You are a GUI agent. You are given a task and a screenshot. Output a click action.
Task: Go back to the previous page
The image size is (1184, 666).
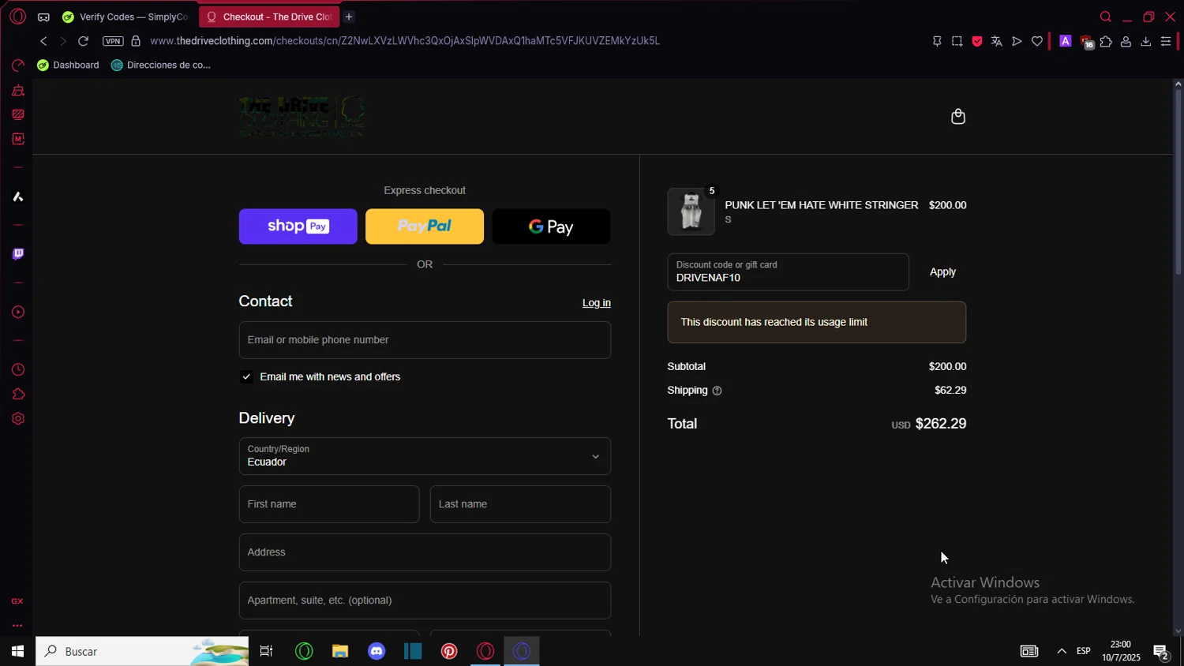point(43,41)
